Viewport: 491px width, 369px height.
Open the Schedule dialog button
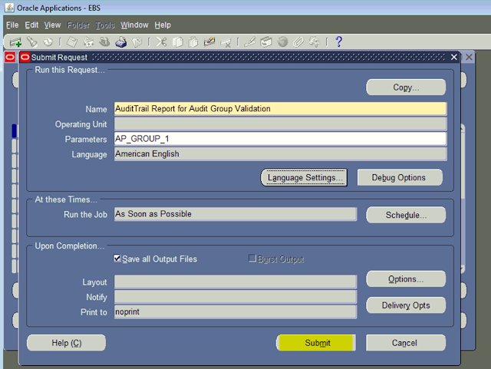coord(406,216)
